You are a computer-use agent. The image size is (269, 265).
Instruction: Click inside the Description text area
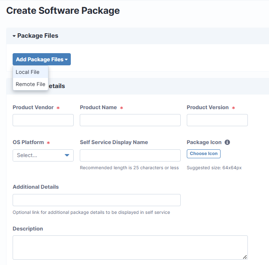point(130,247)
